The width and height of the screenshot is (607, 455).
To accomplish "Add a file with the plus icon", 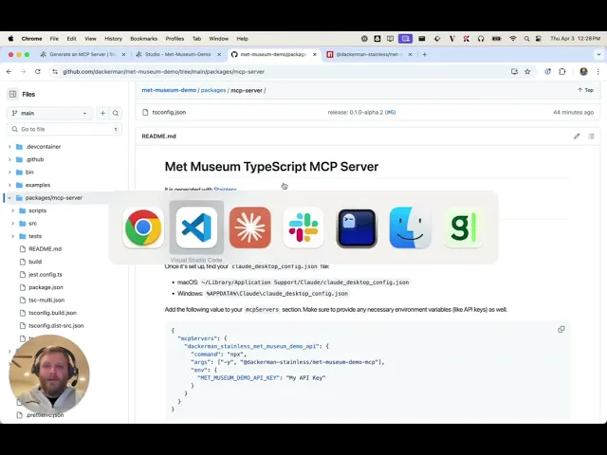I will point(102,113).
